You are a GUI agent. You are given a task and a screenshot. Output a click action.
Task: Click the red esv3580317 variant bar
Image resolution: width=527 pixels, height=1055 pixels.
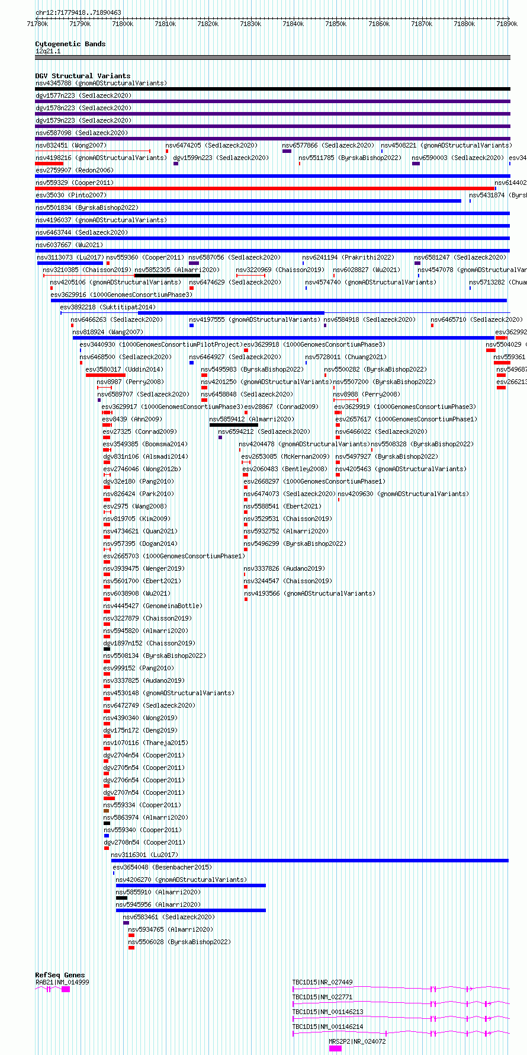tap(105, 375)
